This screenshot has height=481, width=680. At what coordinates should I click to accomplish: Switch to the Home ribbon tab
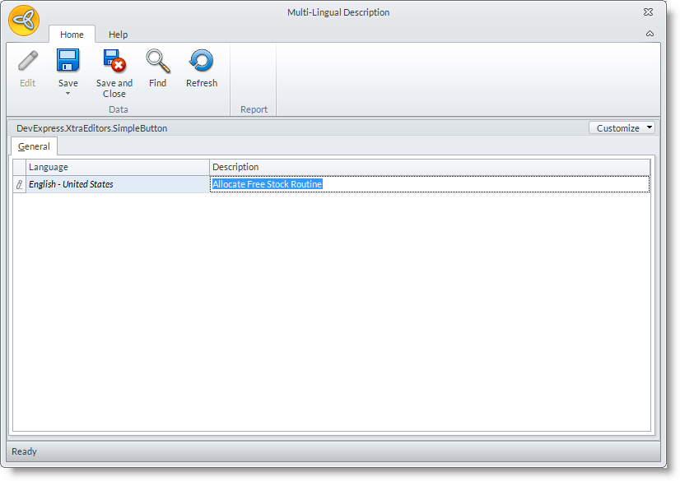click(x=72, y=35)
